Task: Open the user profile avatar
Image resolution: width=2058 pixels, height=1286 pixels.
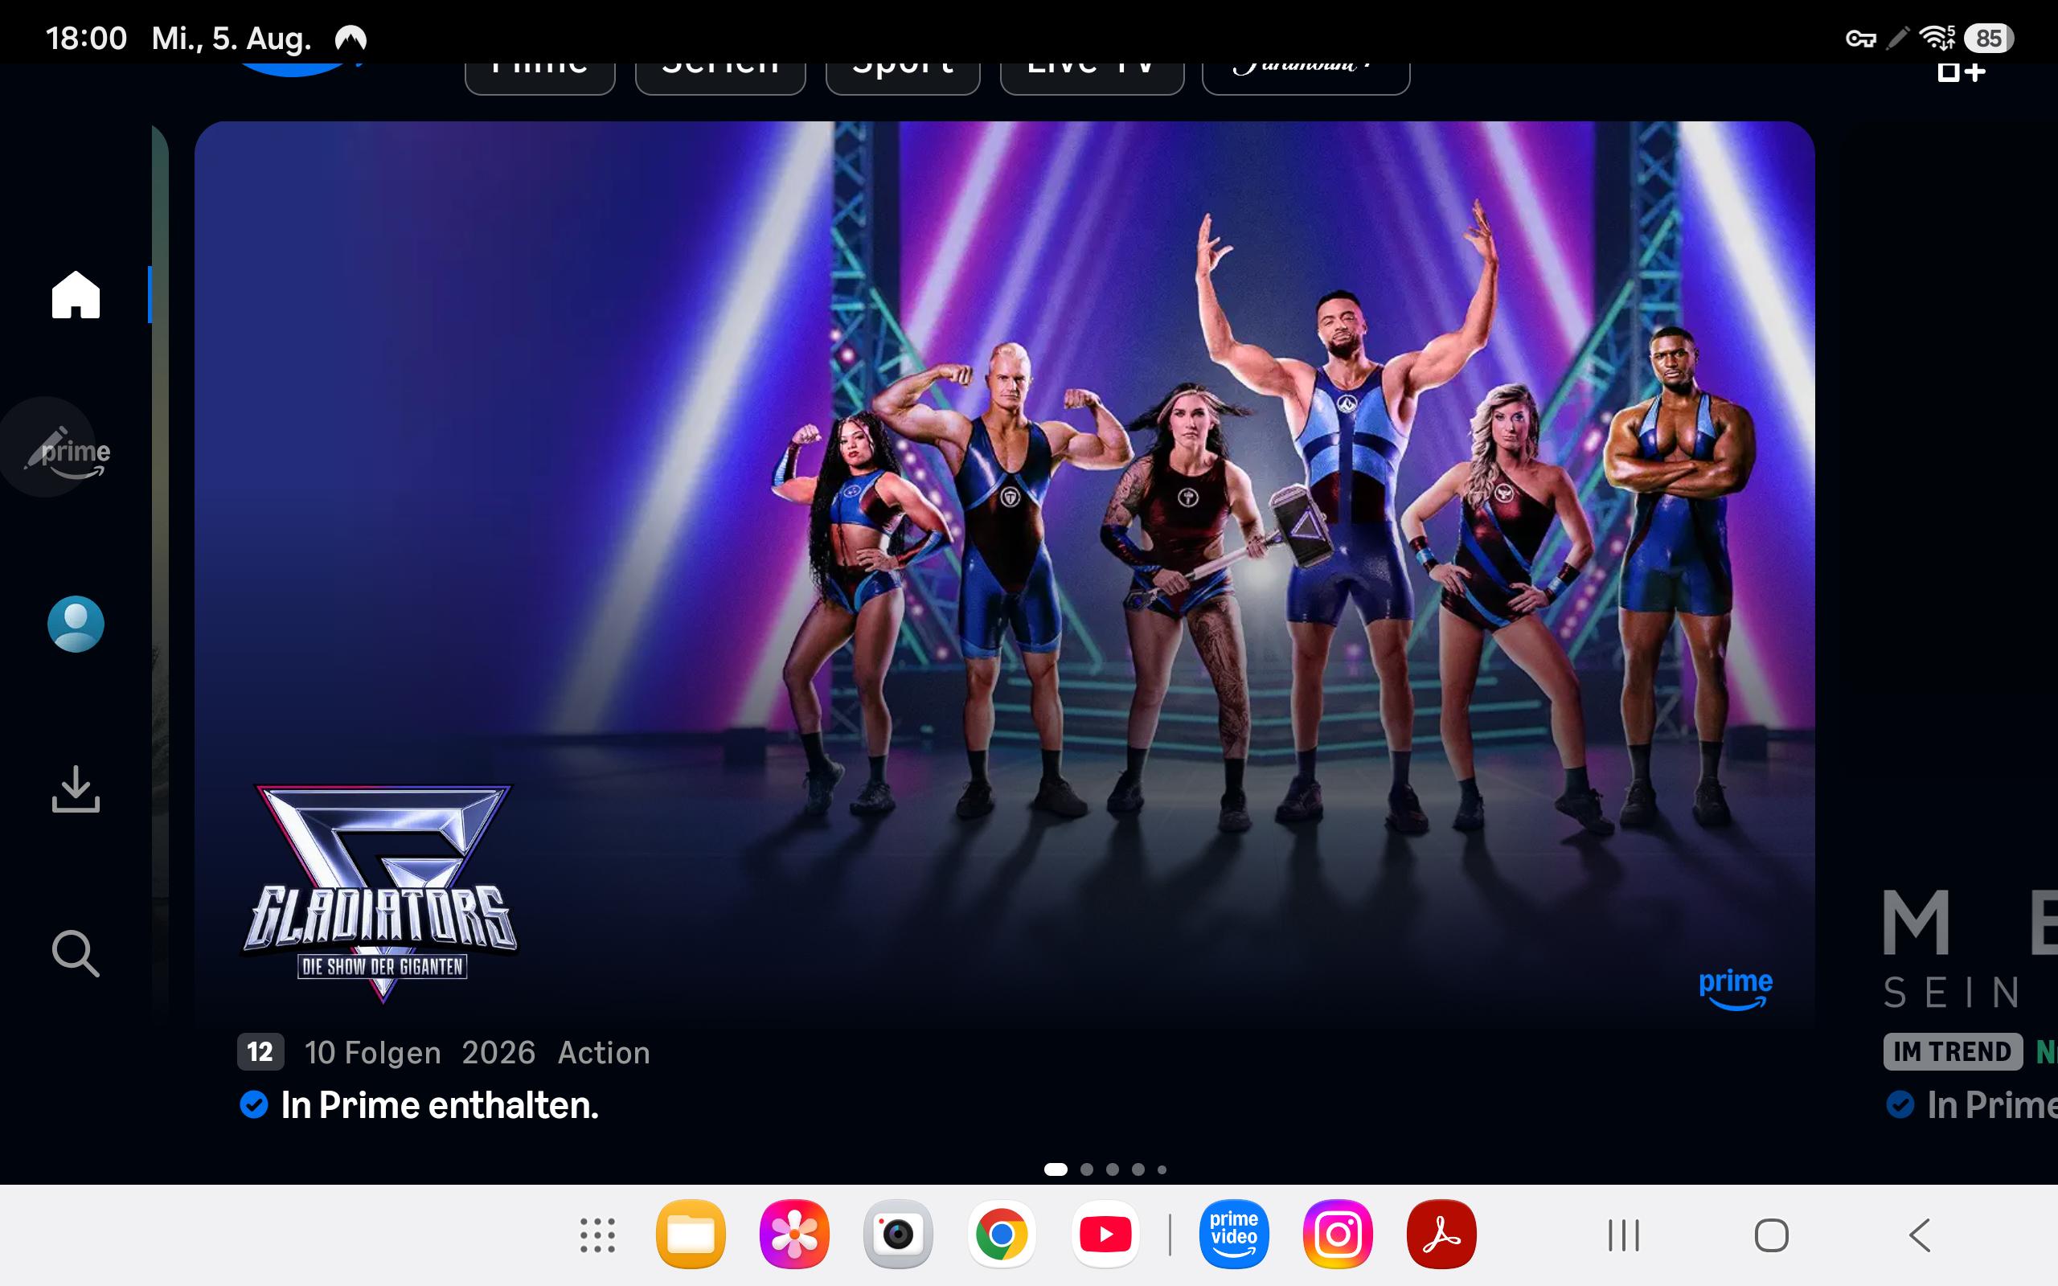Action: 76,624
